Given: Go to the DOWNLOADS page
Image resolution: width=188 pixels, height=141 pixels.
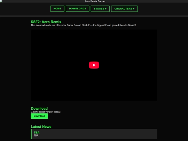Looking at the screenshot, I should 77,9.
